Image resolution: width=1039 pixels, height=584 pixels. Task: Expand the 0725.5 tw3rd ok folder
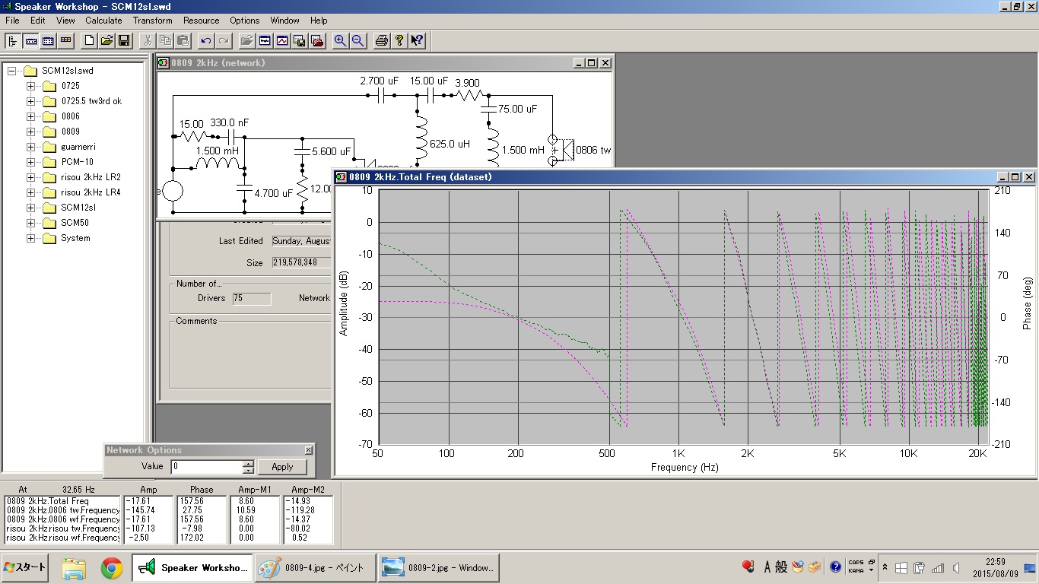click(30, 101)
